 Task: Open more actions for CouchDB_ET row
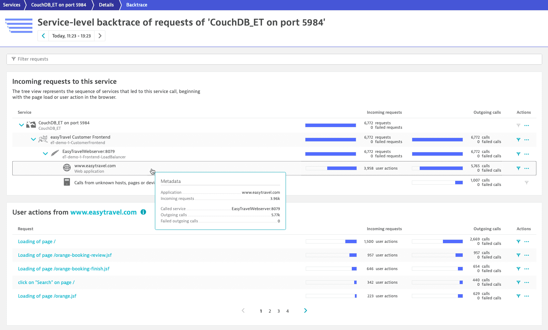pyautogui.click(x=527, y=126)
